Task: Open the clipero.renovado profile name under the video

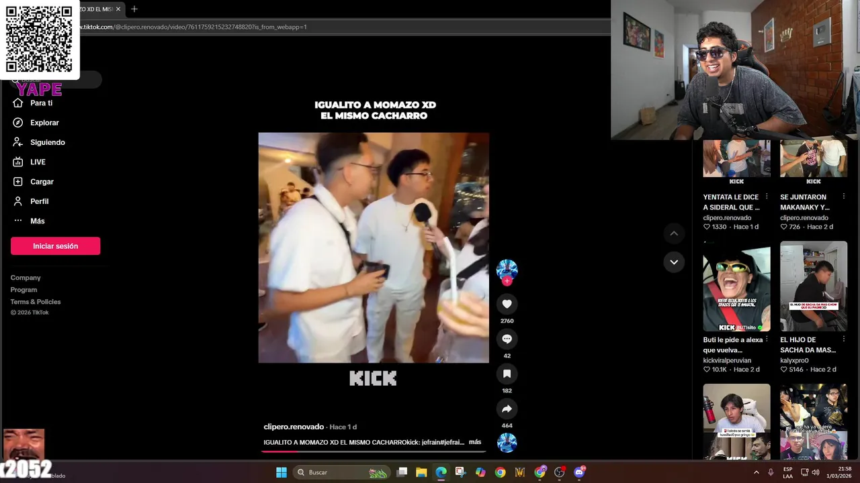Action: point(294,427)
